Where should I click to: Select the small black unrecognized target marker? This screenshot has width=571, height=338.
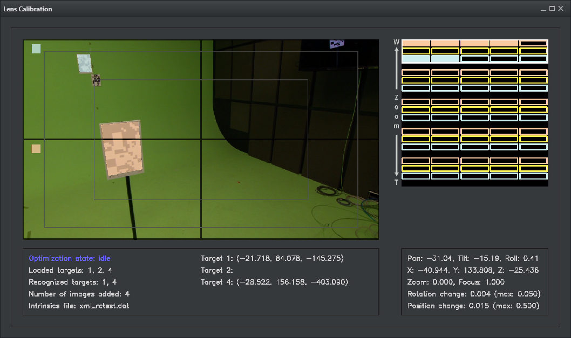coord(96,80)
